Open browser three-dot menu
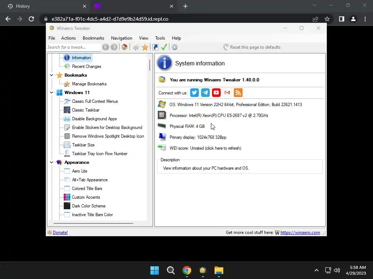This screenshot has width=373, height=279. (365, 19)
